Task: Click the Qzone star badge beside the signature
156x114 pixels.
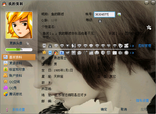Action: [149, 27]
